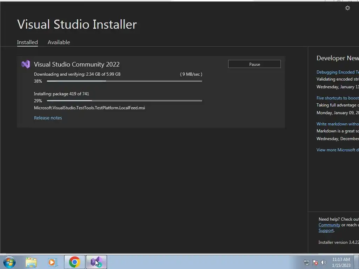
Task: Switch to Google Chrome in the taskbar
Action: 74,262
